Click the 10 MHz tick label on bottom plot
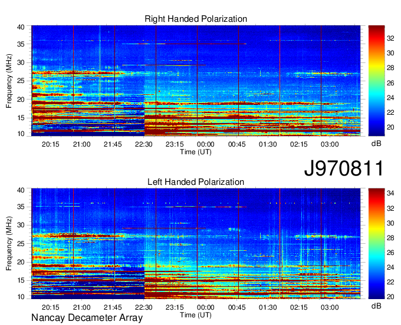The width and height of the screenshot is (401, 325). [x=21, y=297]
